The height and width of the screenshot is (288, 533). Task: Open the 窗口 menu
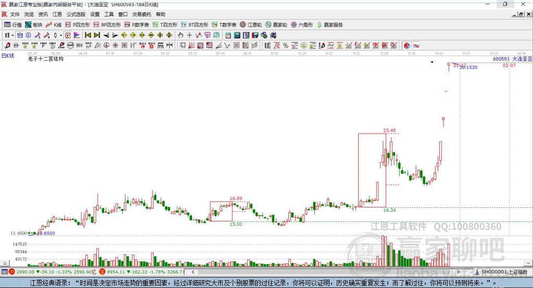pos(123,14)
